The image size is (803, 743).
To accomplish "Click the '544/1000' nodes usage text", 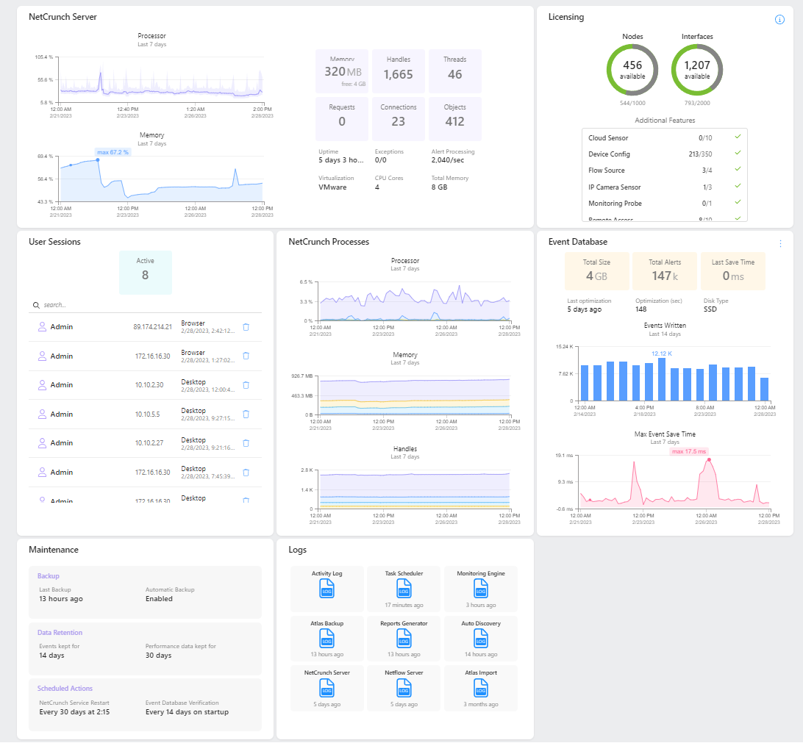I will tap(632, 103).
